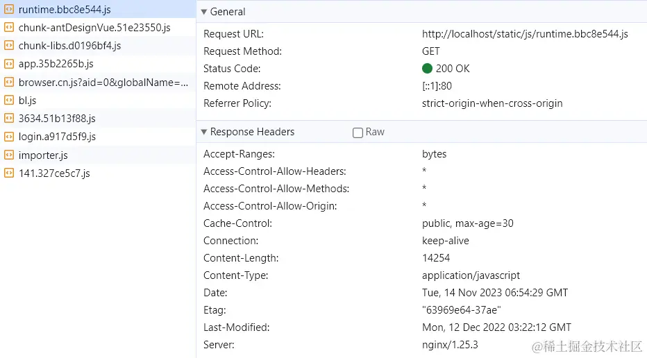Click the Date value Tue, 14 Nov 2023
The height and width of the screenshot is (358, 647).
[x=495, y=292]
